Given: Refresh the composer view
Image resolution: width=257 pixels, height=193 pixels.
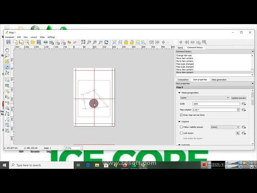Looking at the screenshot, I should pos(106,42).
